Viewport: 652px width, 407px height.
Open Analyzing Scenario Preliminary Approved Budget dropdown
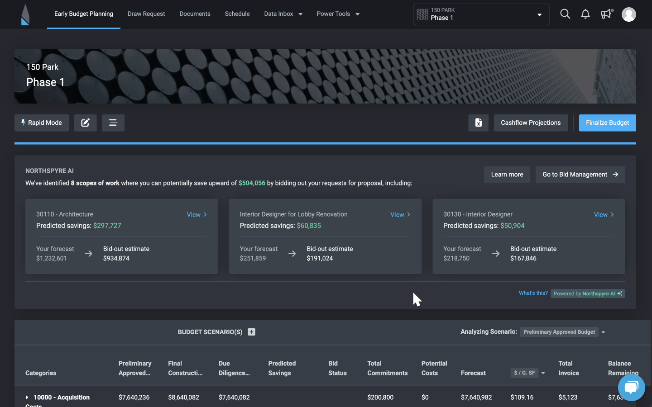(x=563, y=332)
